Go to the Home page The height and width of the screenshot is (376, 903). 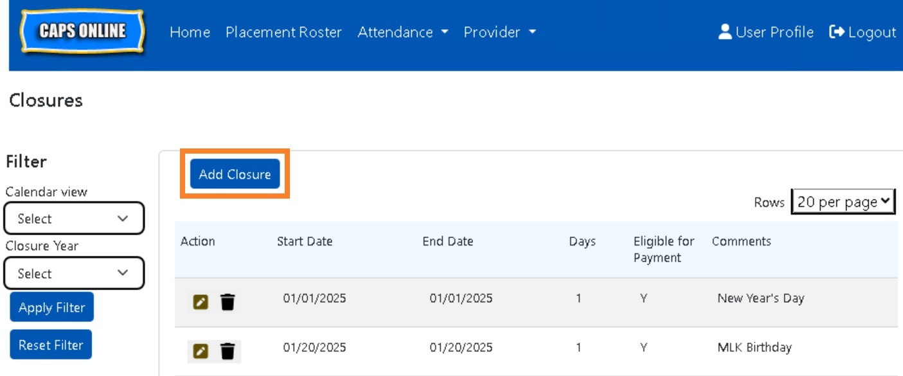click(190, 32)
